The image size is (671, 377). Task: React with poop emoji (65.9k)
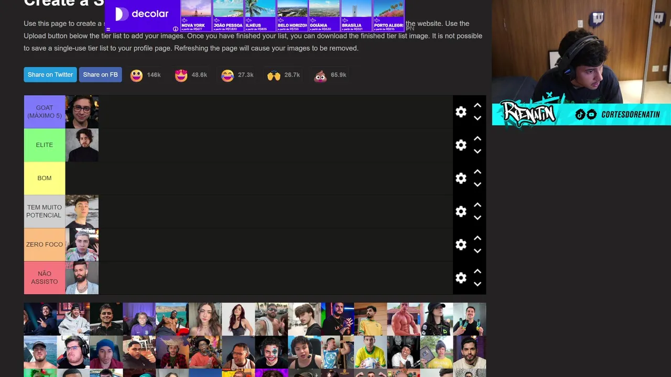click(x=320, y=75)
